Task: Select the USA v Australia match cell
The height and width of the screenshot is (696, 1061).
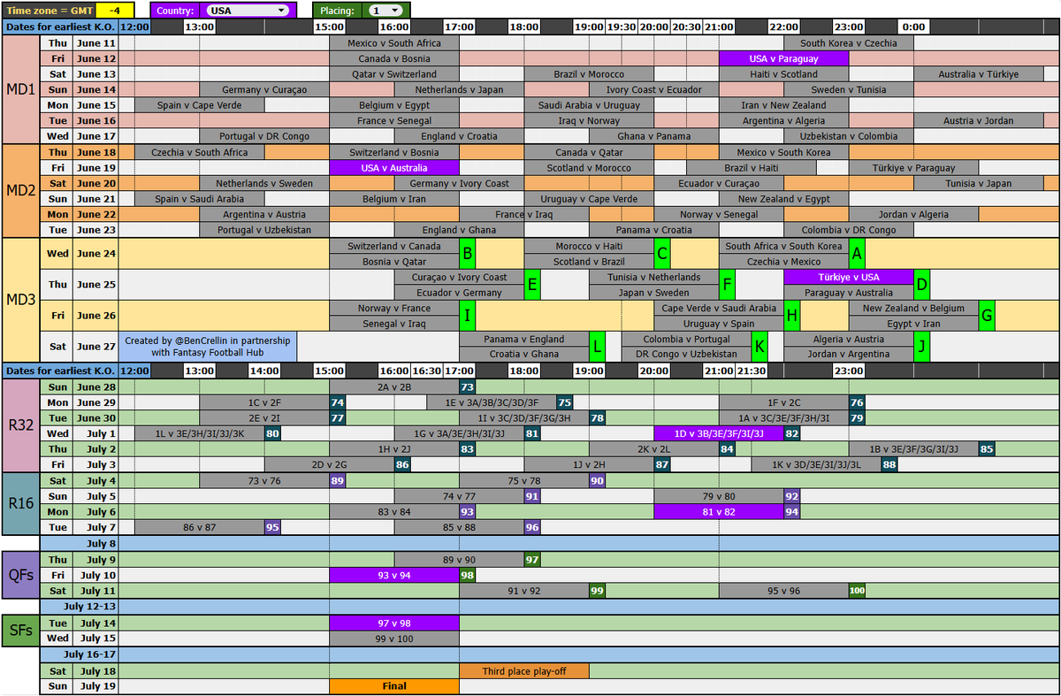Action: [x=394, y=167]
